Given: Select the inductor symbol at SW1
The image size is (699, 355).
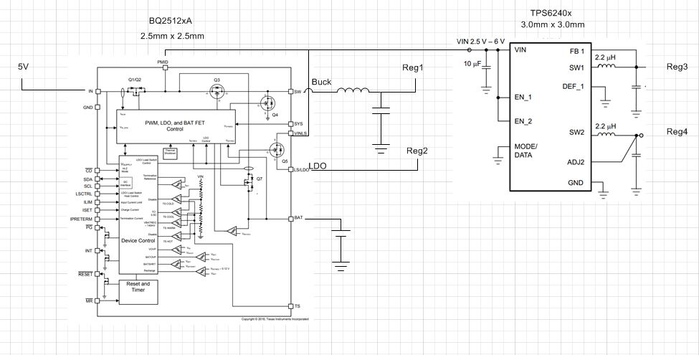Looking at the screenshot, I should point(606,66).
